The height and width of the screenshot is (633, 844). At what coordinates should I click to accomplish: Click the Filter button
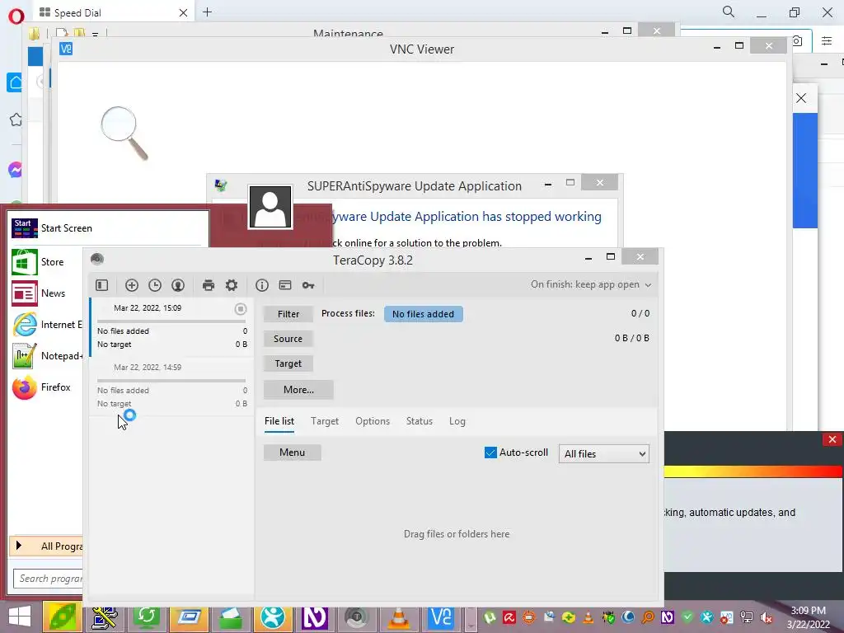click(x=288, y=314)
